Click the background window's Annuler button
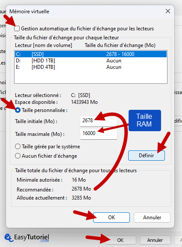182x247 pixels. [x=155, y=240]
